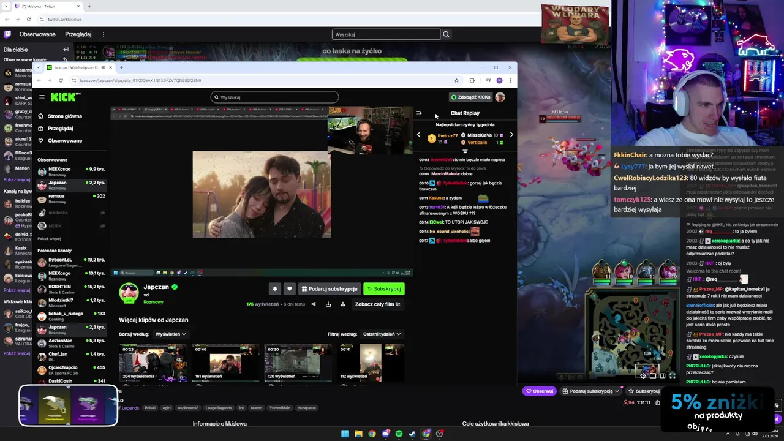The width and height of the screenshot is (784, 441).
Task: Open RybsonLoL recommended channel
Action: (x=70, y=262)
